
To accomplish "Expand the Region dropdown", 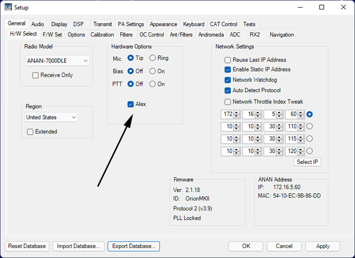I will point(51,117).
